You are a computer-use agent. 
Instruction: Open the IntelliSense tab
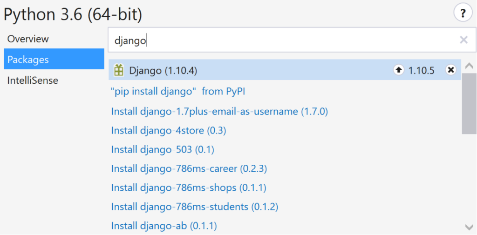[x=33, y=81]
